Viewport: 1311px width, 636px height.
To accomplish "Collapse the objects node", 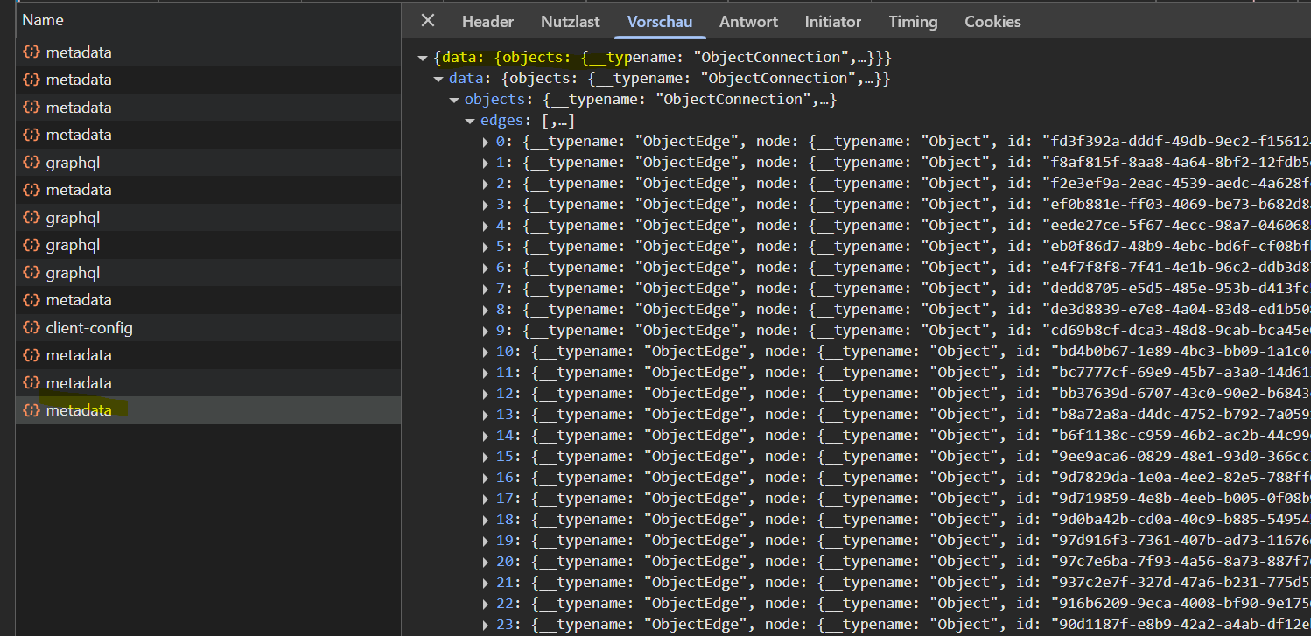I will 454,100.
